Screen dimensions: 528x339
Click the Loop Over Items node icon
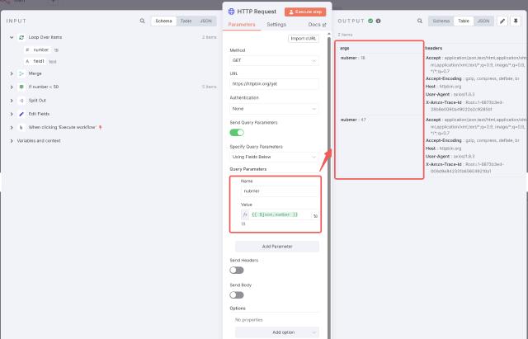[21, 38]
